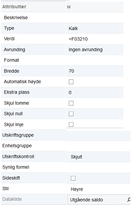Edit the Verdi formula field =F03210
The width and height of the screenshot is (133, 205).
tap(95, 39)
